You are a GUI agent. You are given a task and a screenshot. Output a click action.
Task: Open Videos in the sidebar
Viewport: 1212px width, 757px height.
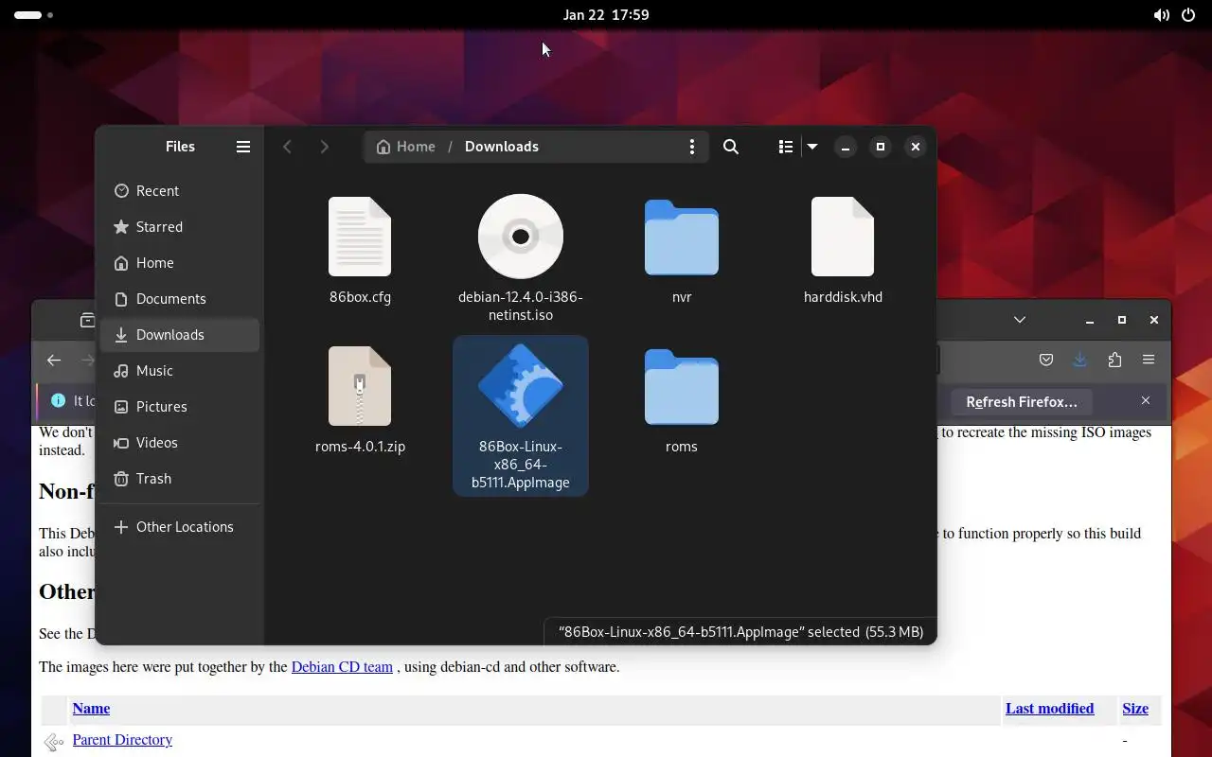click(180, 443)
